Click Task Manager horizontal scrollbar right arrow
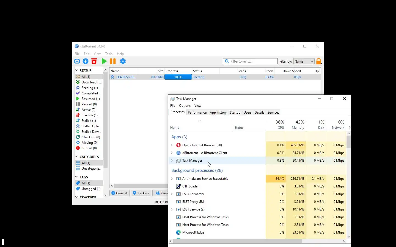The height and width of the screenshot is (247, 396). 344,241
